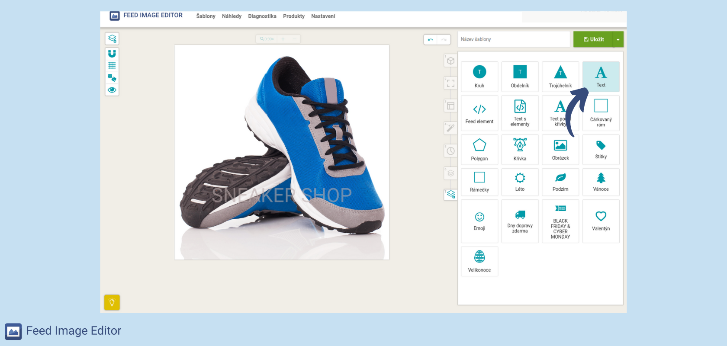Open the Velikonoce Easter category
This screenshot has height=346, width=727.
pyautogui.click(x=479, y=261)
